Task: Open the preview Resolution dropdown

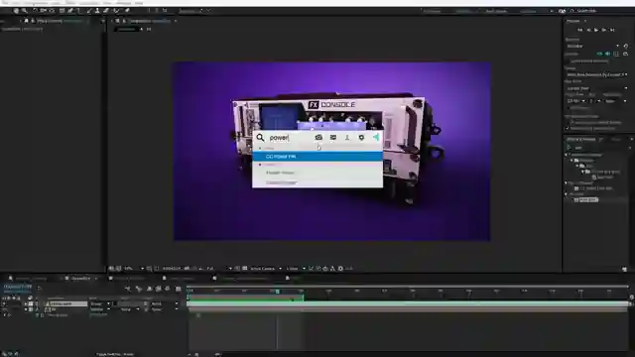Action: pos(615,101)
